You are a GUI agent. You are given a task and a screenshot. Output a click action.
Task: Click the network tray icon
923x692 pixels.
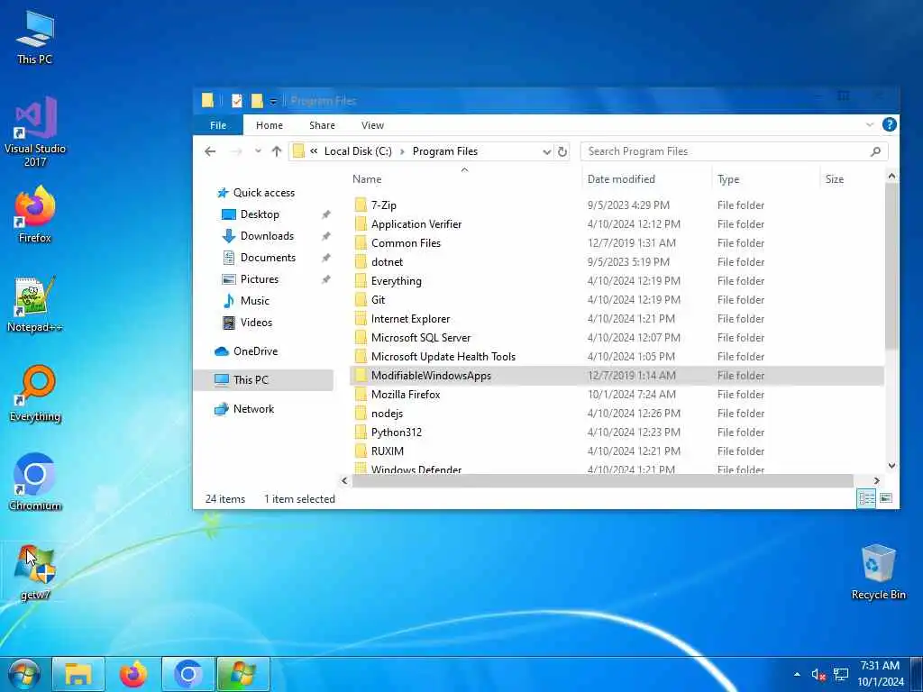(x=841, y=675)
